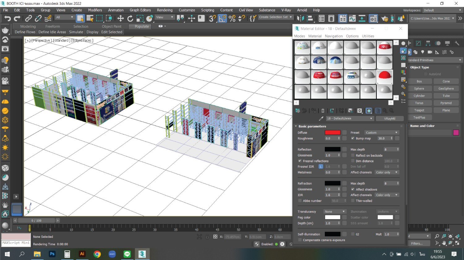Disable the Fresnel reflections checkbox

300,161
